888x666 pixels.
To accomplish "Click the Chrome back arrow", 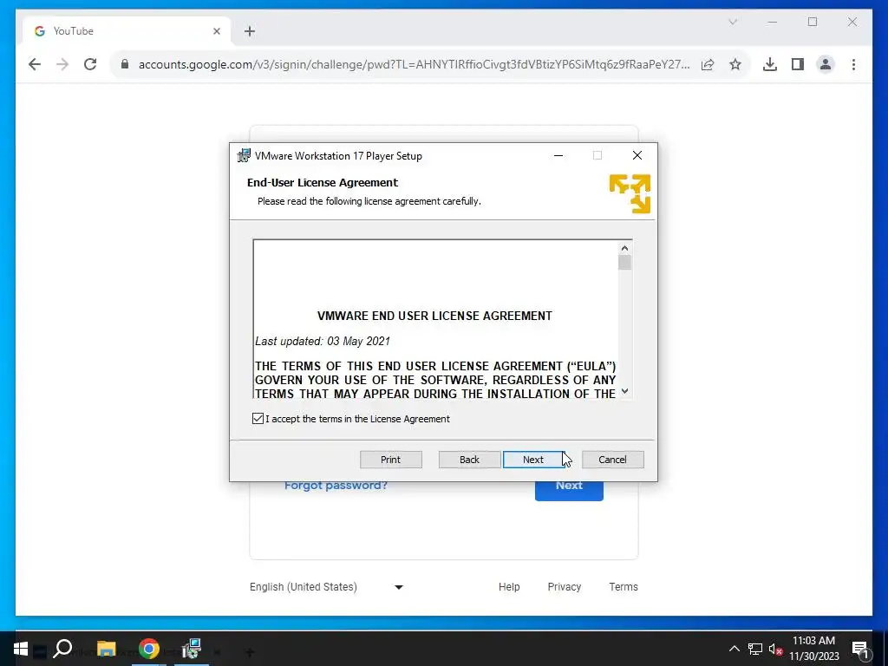I will coord(35,64).
